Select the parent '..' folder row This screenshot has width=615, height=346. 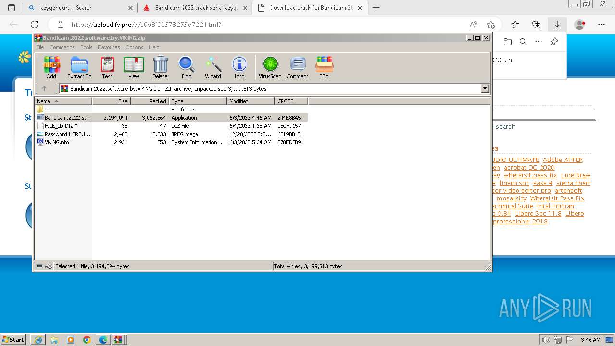(x=171, y=110)
